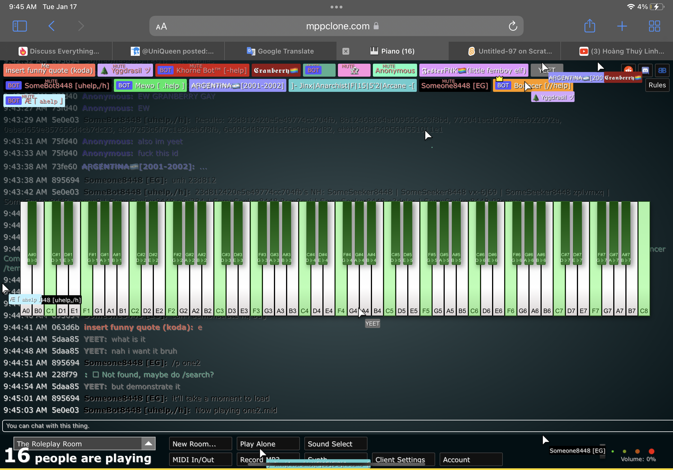Open MIDI In/Out settings
The height and width of the screenshot is (470, 673).
point(200,459)
